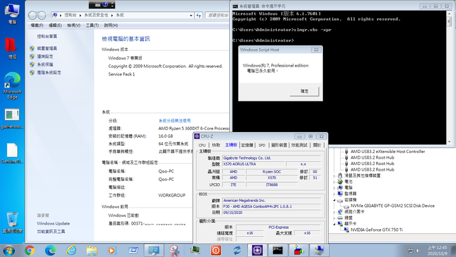This screenshot has width=456, height=257.
Task: Click 系統分級無法使用 rating link
Action: point(175,121)
